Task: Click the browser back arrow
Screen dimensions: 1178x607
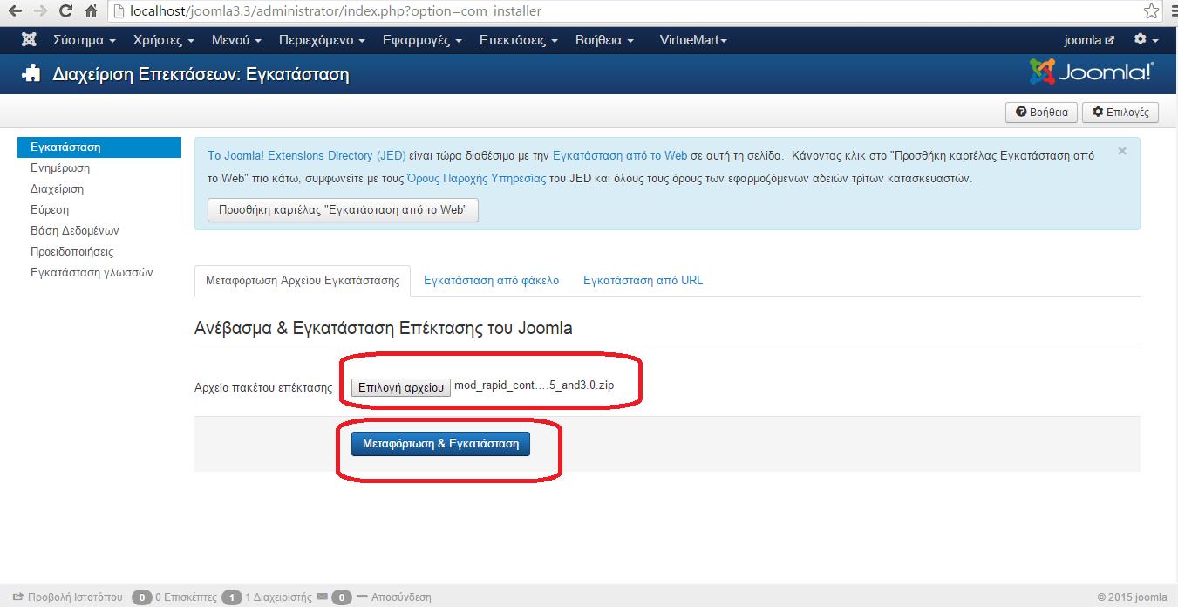Action: click(x=15, y=12)
